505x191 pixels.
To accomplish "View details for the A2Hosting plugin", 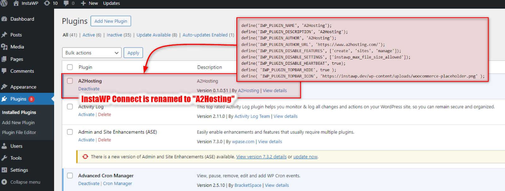I will click(x=275, y=91).
